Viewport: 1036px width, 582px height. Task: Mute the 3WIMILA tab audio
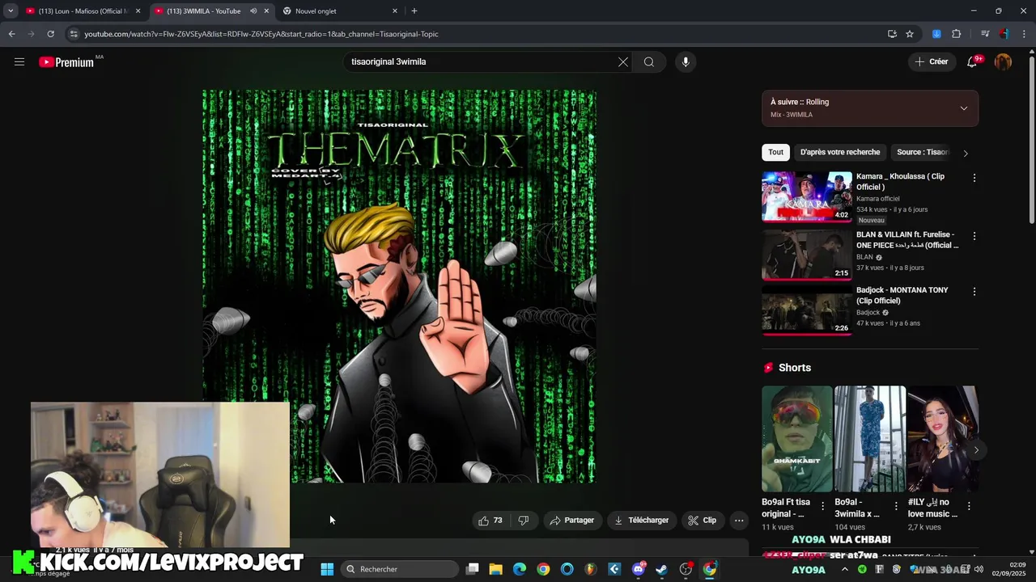coord(253,11)
